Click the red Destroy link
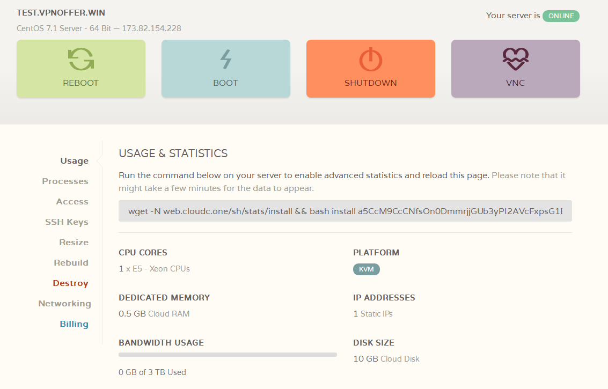The width and height of the screenshot is (608, 389). coord(71,283)
